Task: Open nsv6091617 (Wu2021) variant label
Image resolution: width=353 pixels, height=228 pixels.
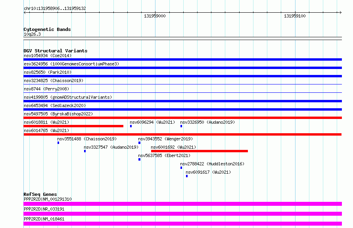Action: point(208,172)
